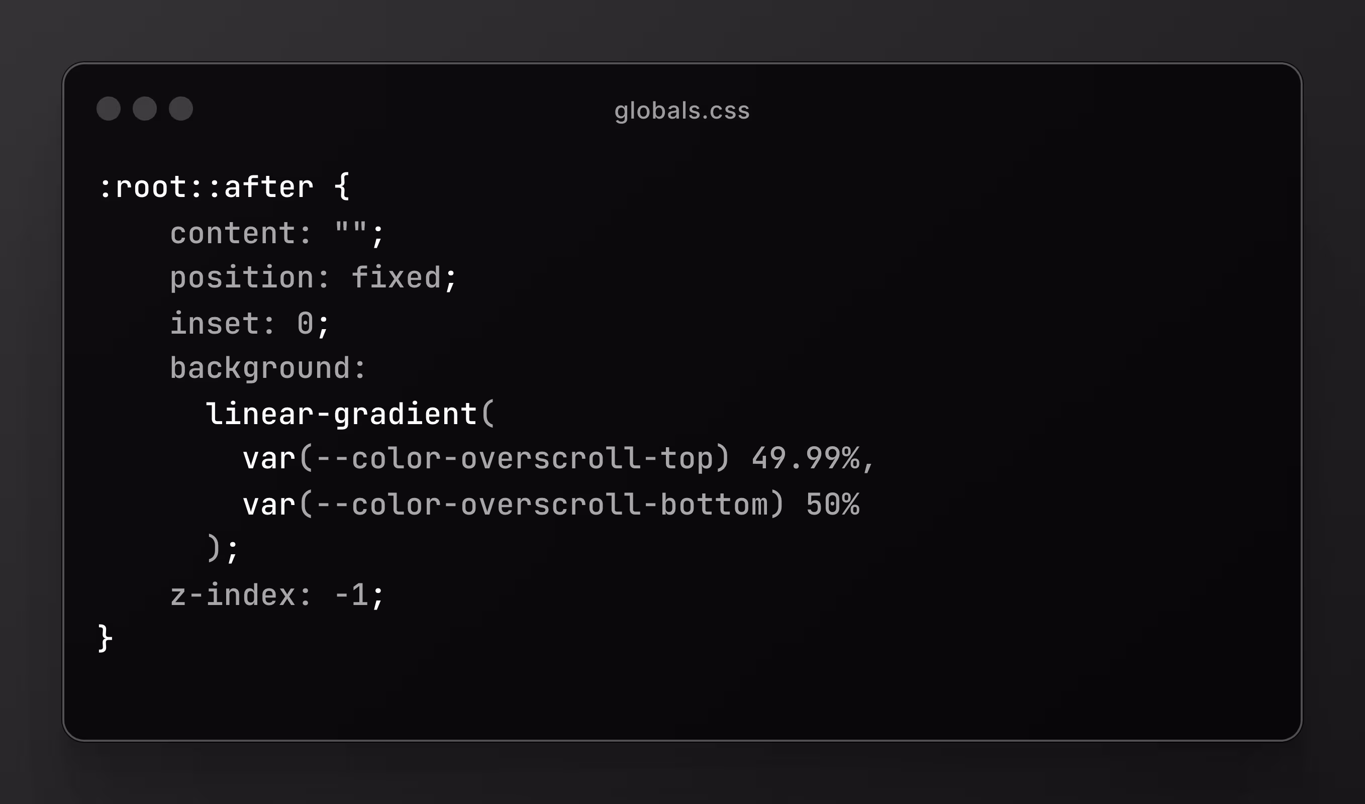1365x804 pixels.
Task: Click the 49.99% gradient stop value
Action: [806, 458]
